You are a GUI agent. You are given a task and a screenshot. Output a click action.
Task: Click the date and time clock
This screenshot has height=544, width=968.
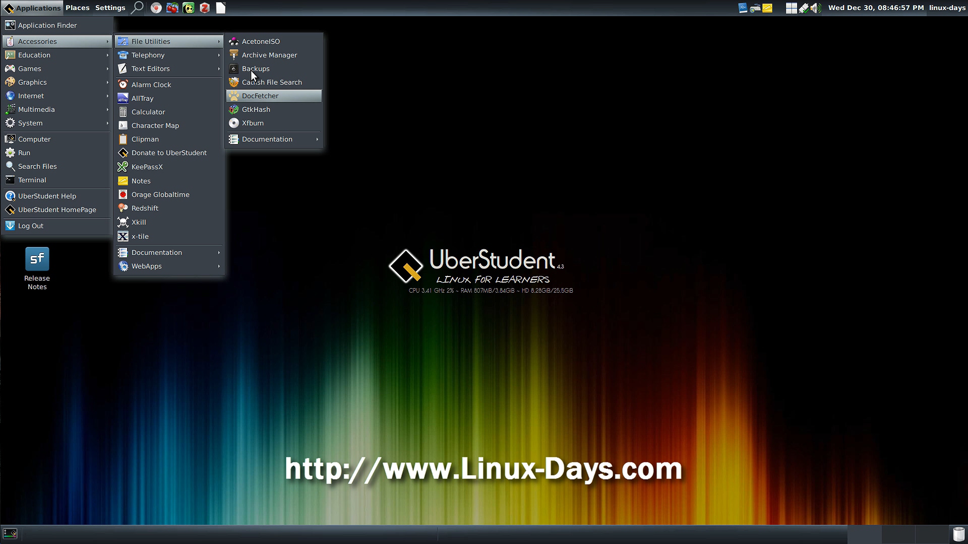point(876,8)
